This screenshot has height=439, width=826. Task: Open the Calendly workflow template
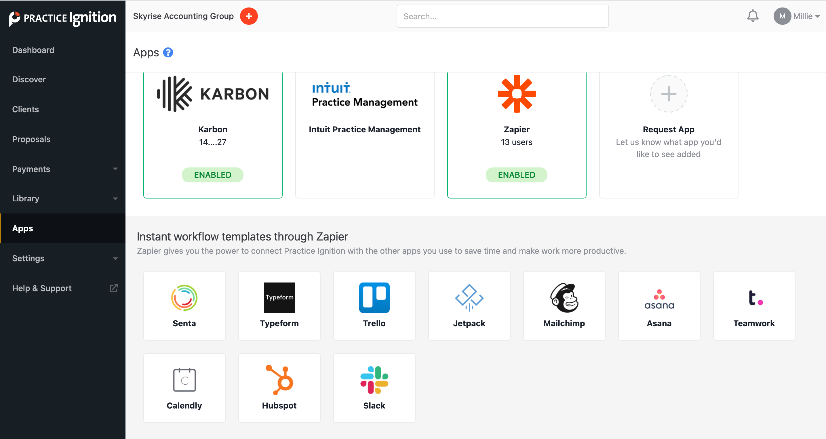coord(184,388)
